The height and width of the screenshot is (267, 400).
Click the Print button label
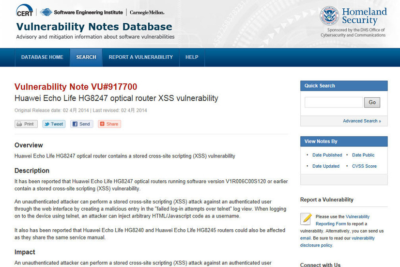(x=29, y=124)
